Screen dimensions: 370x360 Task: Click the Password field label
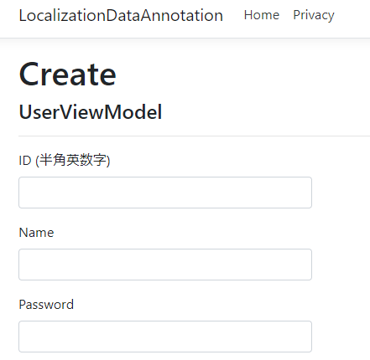[46, 305]
